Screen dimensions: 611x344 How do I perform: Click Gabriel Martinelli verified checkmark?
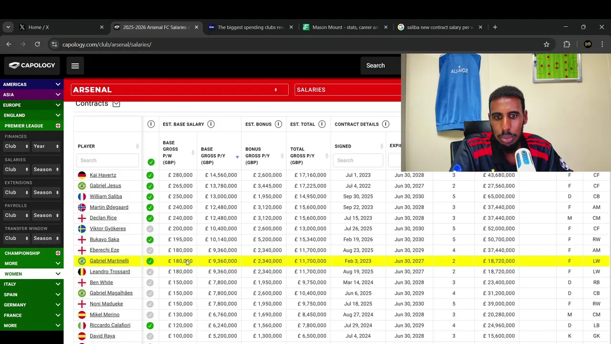150,261
